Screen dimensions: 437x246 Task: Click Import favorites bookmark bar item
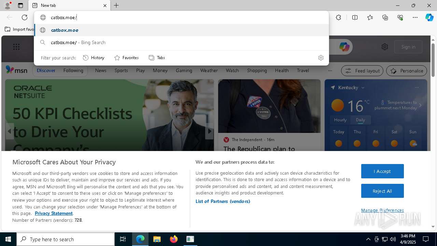19,29
